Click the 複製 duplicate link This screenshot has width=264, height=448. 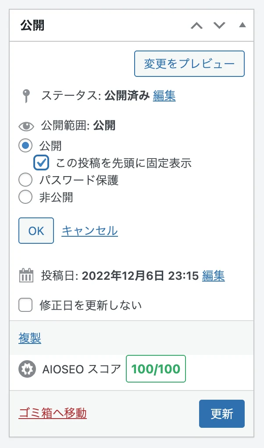[30, 338]
